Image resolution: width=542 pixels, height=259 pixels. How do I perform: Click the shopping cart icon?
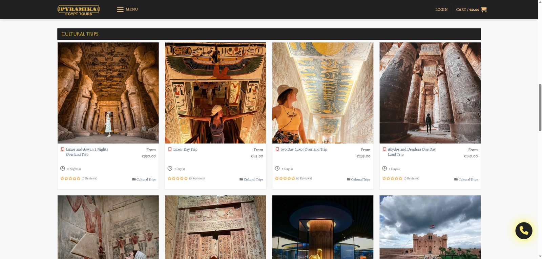tap(484, 9)
